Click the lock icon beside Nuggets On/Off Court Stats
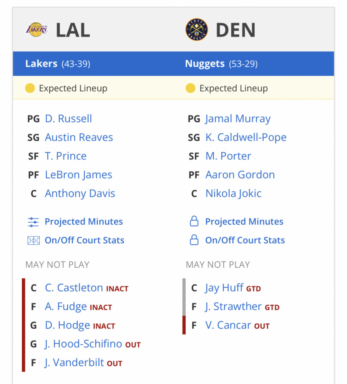Image resolution: width=347 pixels, height=384 pixels. [194, 240]
